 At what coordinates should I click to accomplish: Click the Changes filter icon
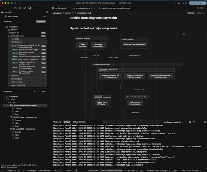pyautogui.click(x=39, y=91)
